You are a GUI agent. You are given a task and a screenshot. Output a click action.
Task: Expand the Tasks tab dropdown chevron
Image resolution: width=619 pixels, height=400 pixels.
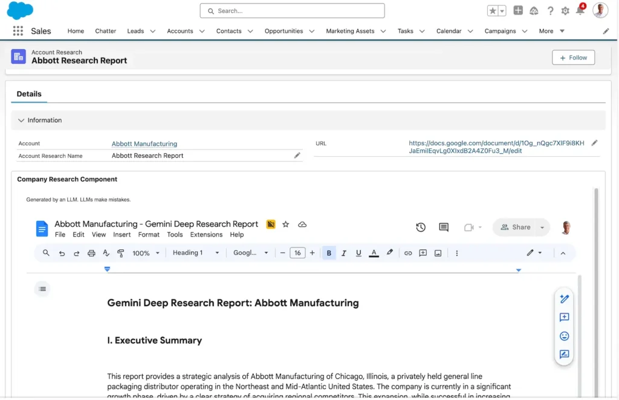[x=421, y=31]
